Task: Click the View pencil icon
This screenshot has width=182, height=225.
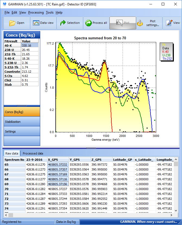Action: 169,23
